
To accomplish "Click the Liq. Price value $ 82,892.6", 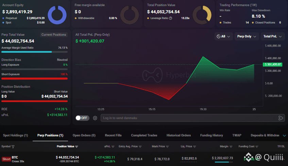I will [189, 158].
